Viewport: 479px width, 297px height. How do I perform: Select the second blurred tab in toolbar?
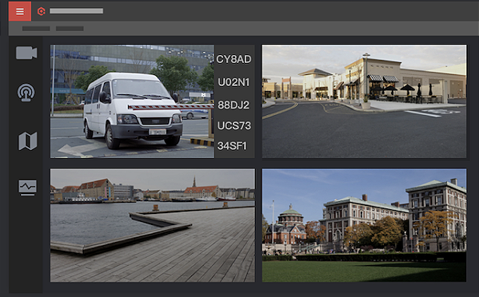[x=70, y=29]
